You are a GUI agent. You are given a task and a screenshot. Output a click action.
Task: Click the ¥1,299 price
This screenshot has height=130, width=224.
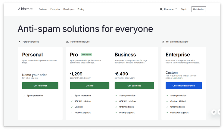76,74
